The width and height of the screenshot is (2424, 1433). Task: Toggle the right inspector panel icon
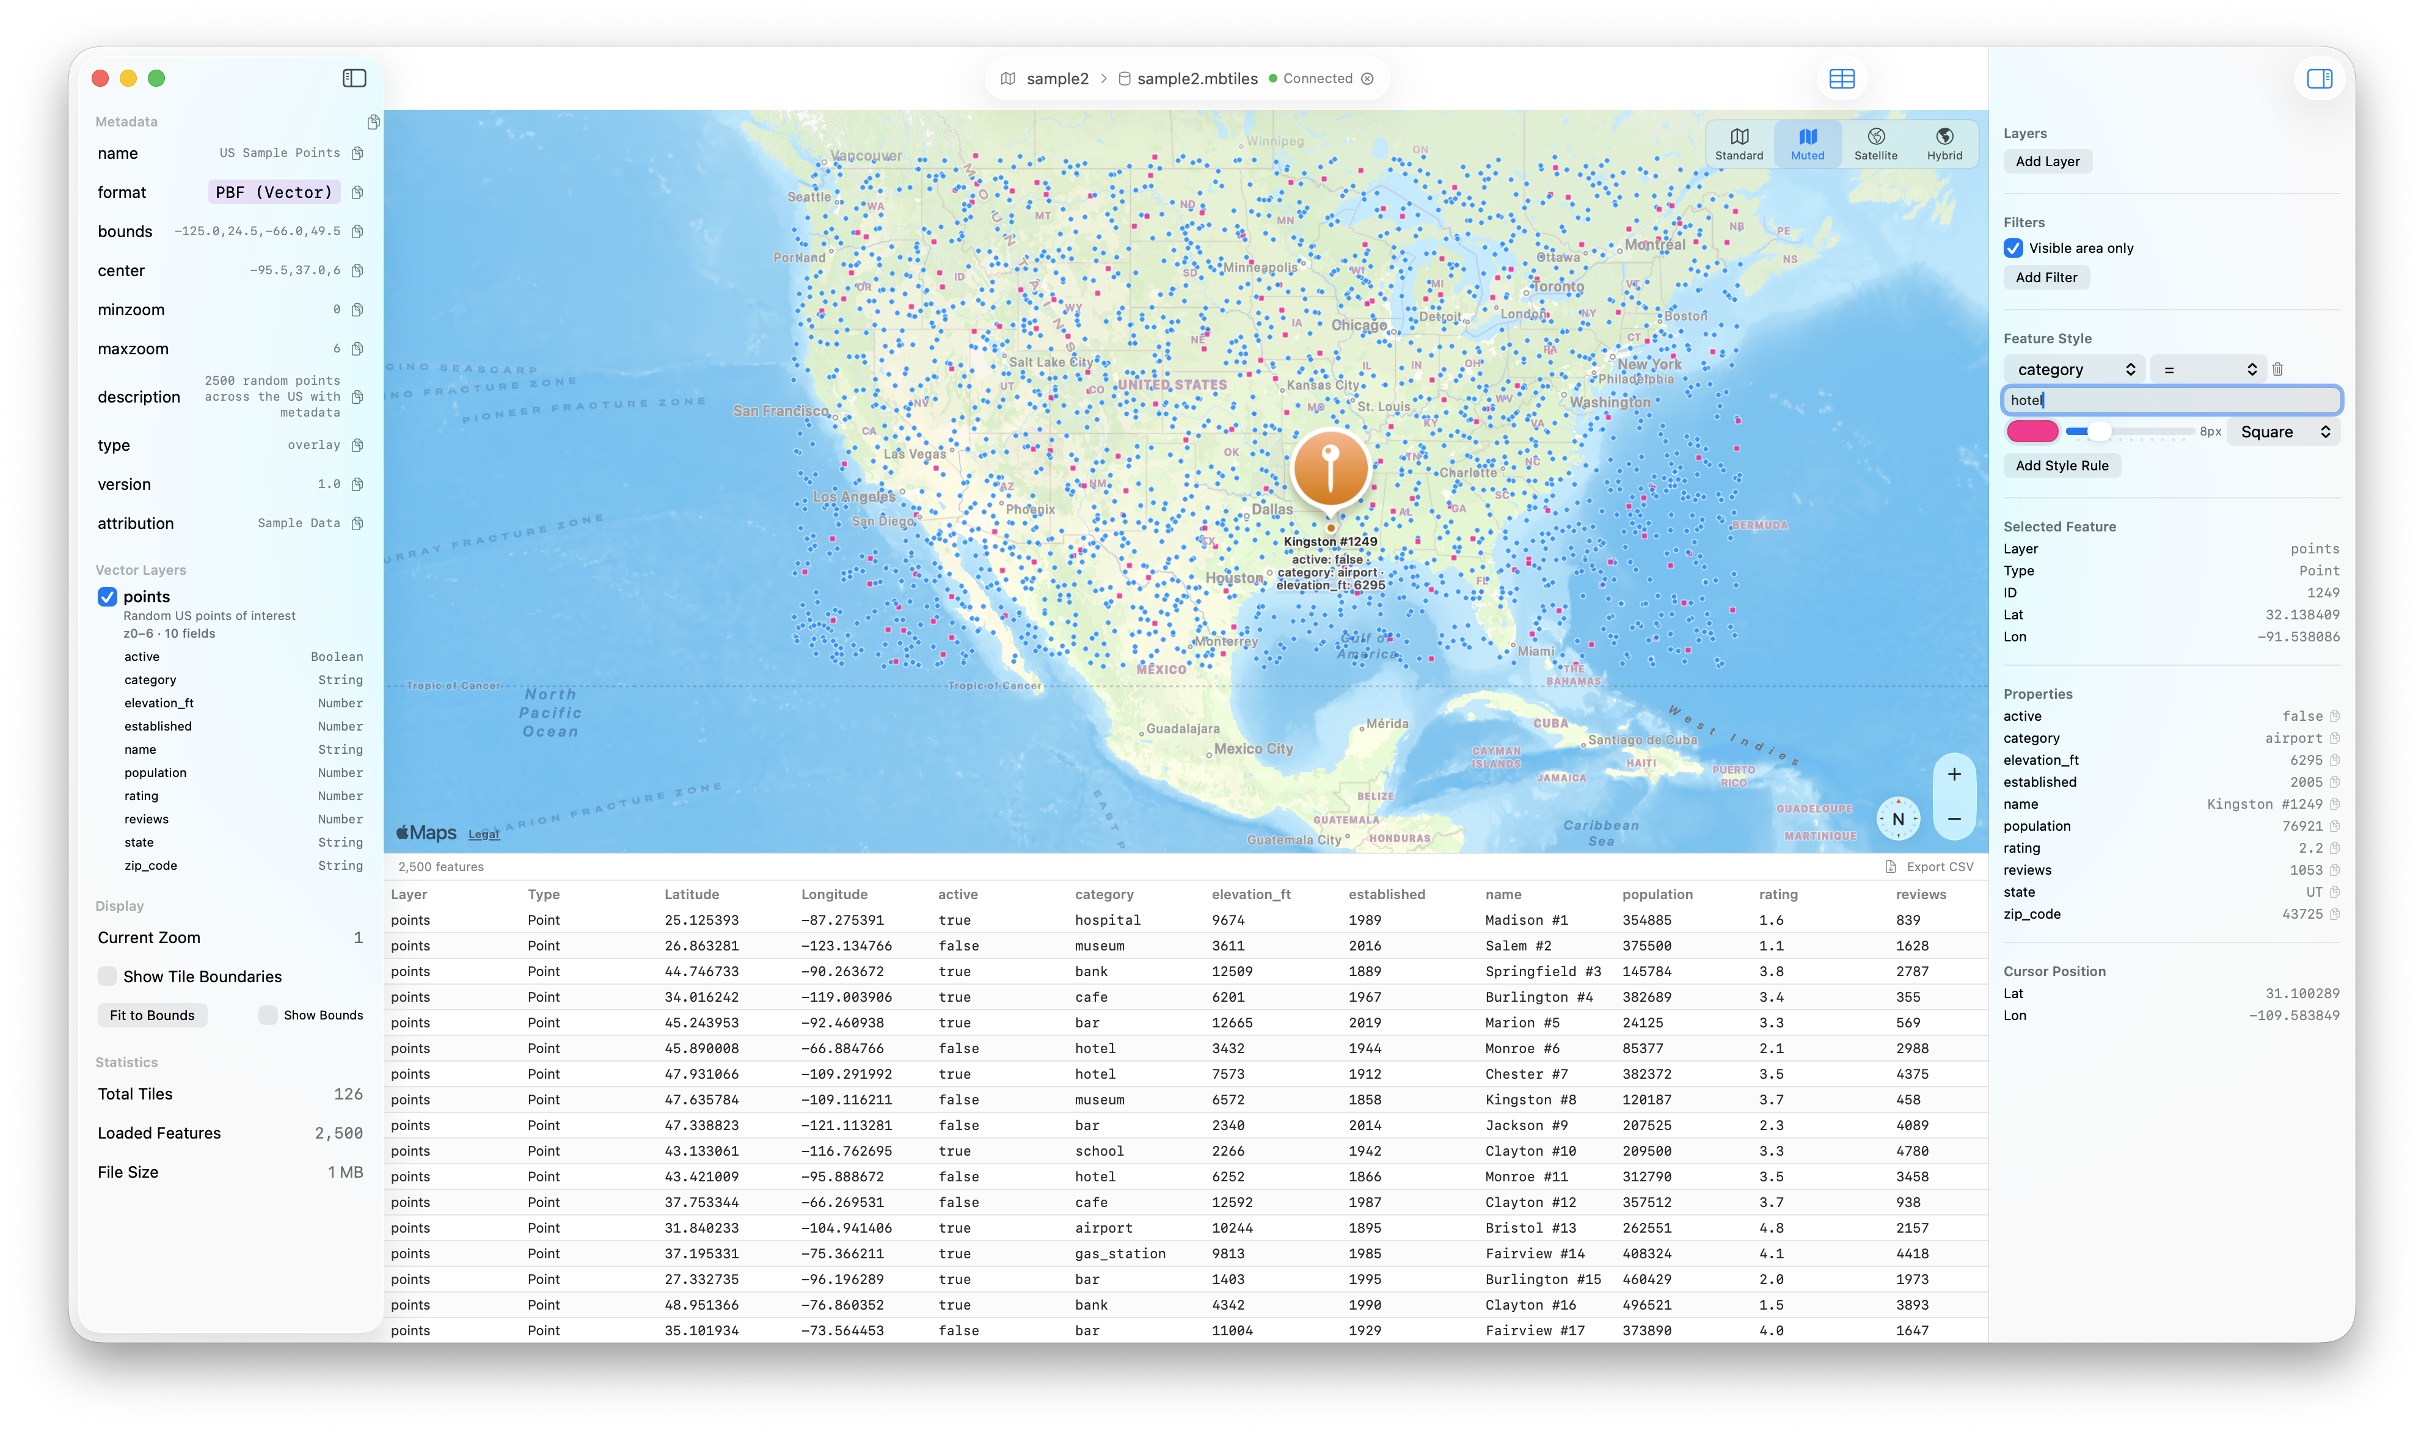click(x=2320, y=78)
